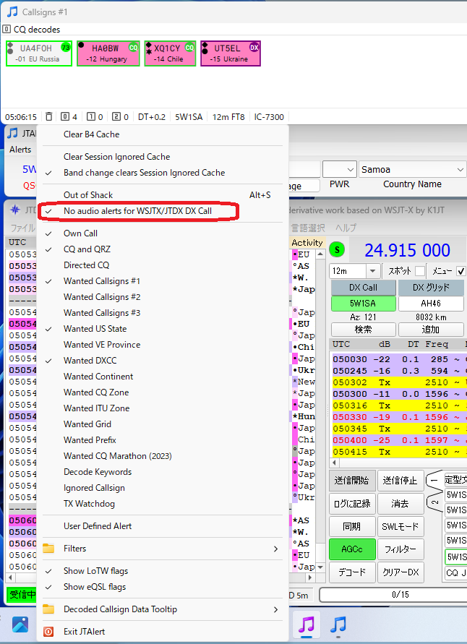
Task: Click the Filters folder icon in menu
Action: (x=48, y=549)
